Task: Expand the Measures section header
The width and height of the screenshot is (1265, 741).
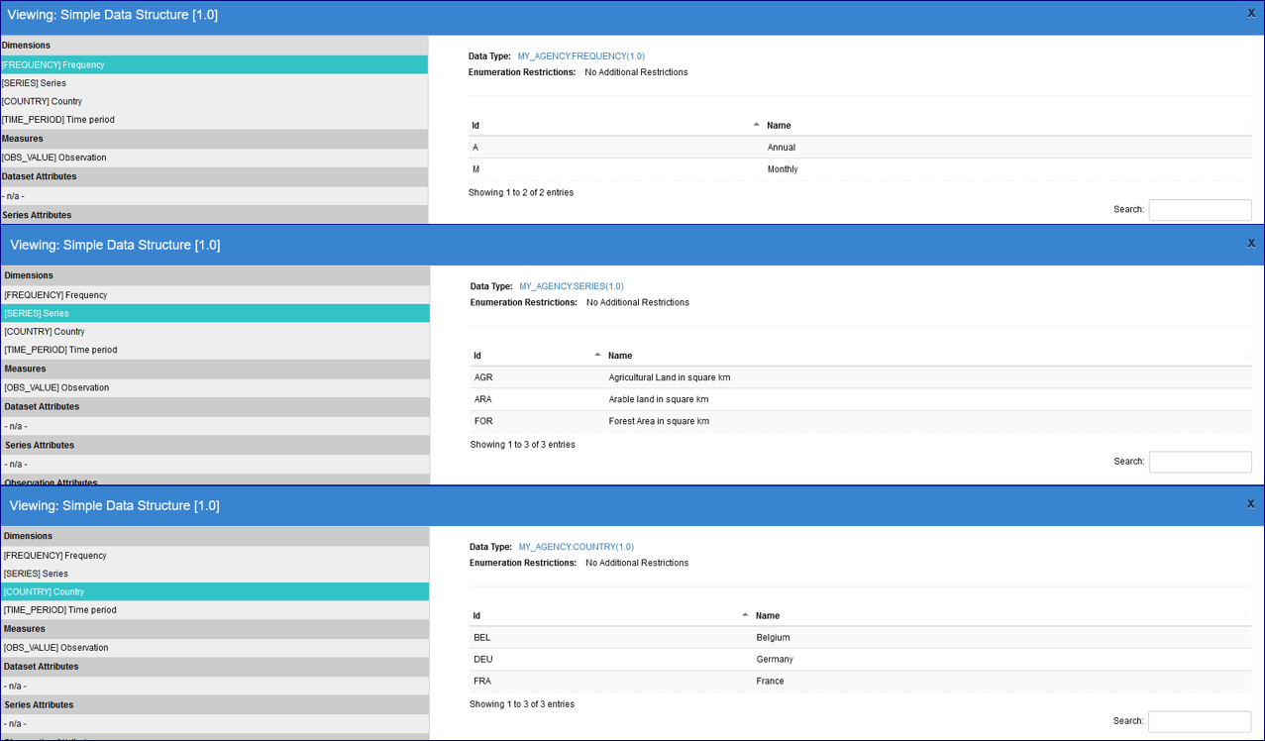Action: point(29,138)
